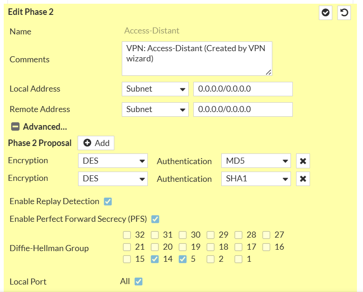Click the Comments text area
Image resolution: width=363 pixels, height=292 pixels.
[197, 59]
